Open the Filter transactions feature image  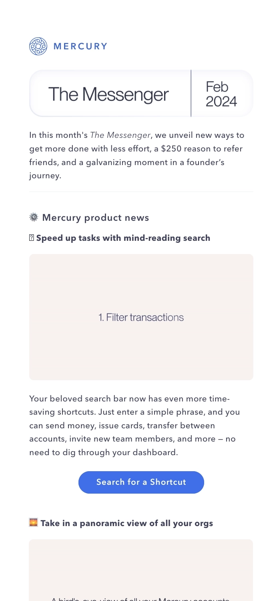tap(141, 317)
